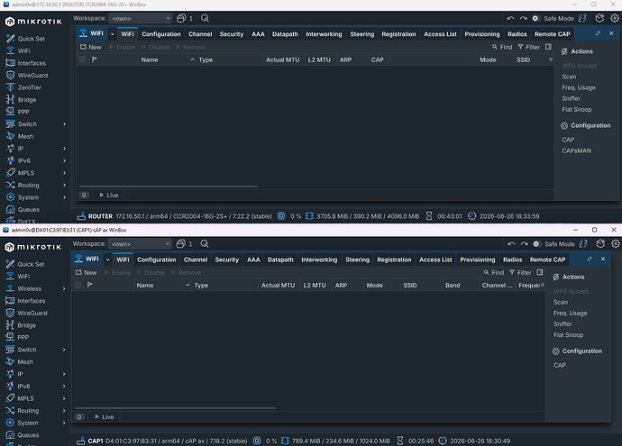Open CAPsMAN configuration in ROUTER window
Screen dimensions: 622x446
point(576,150)
